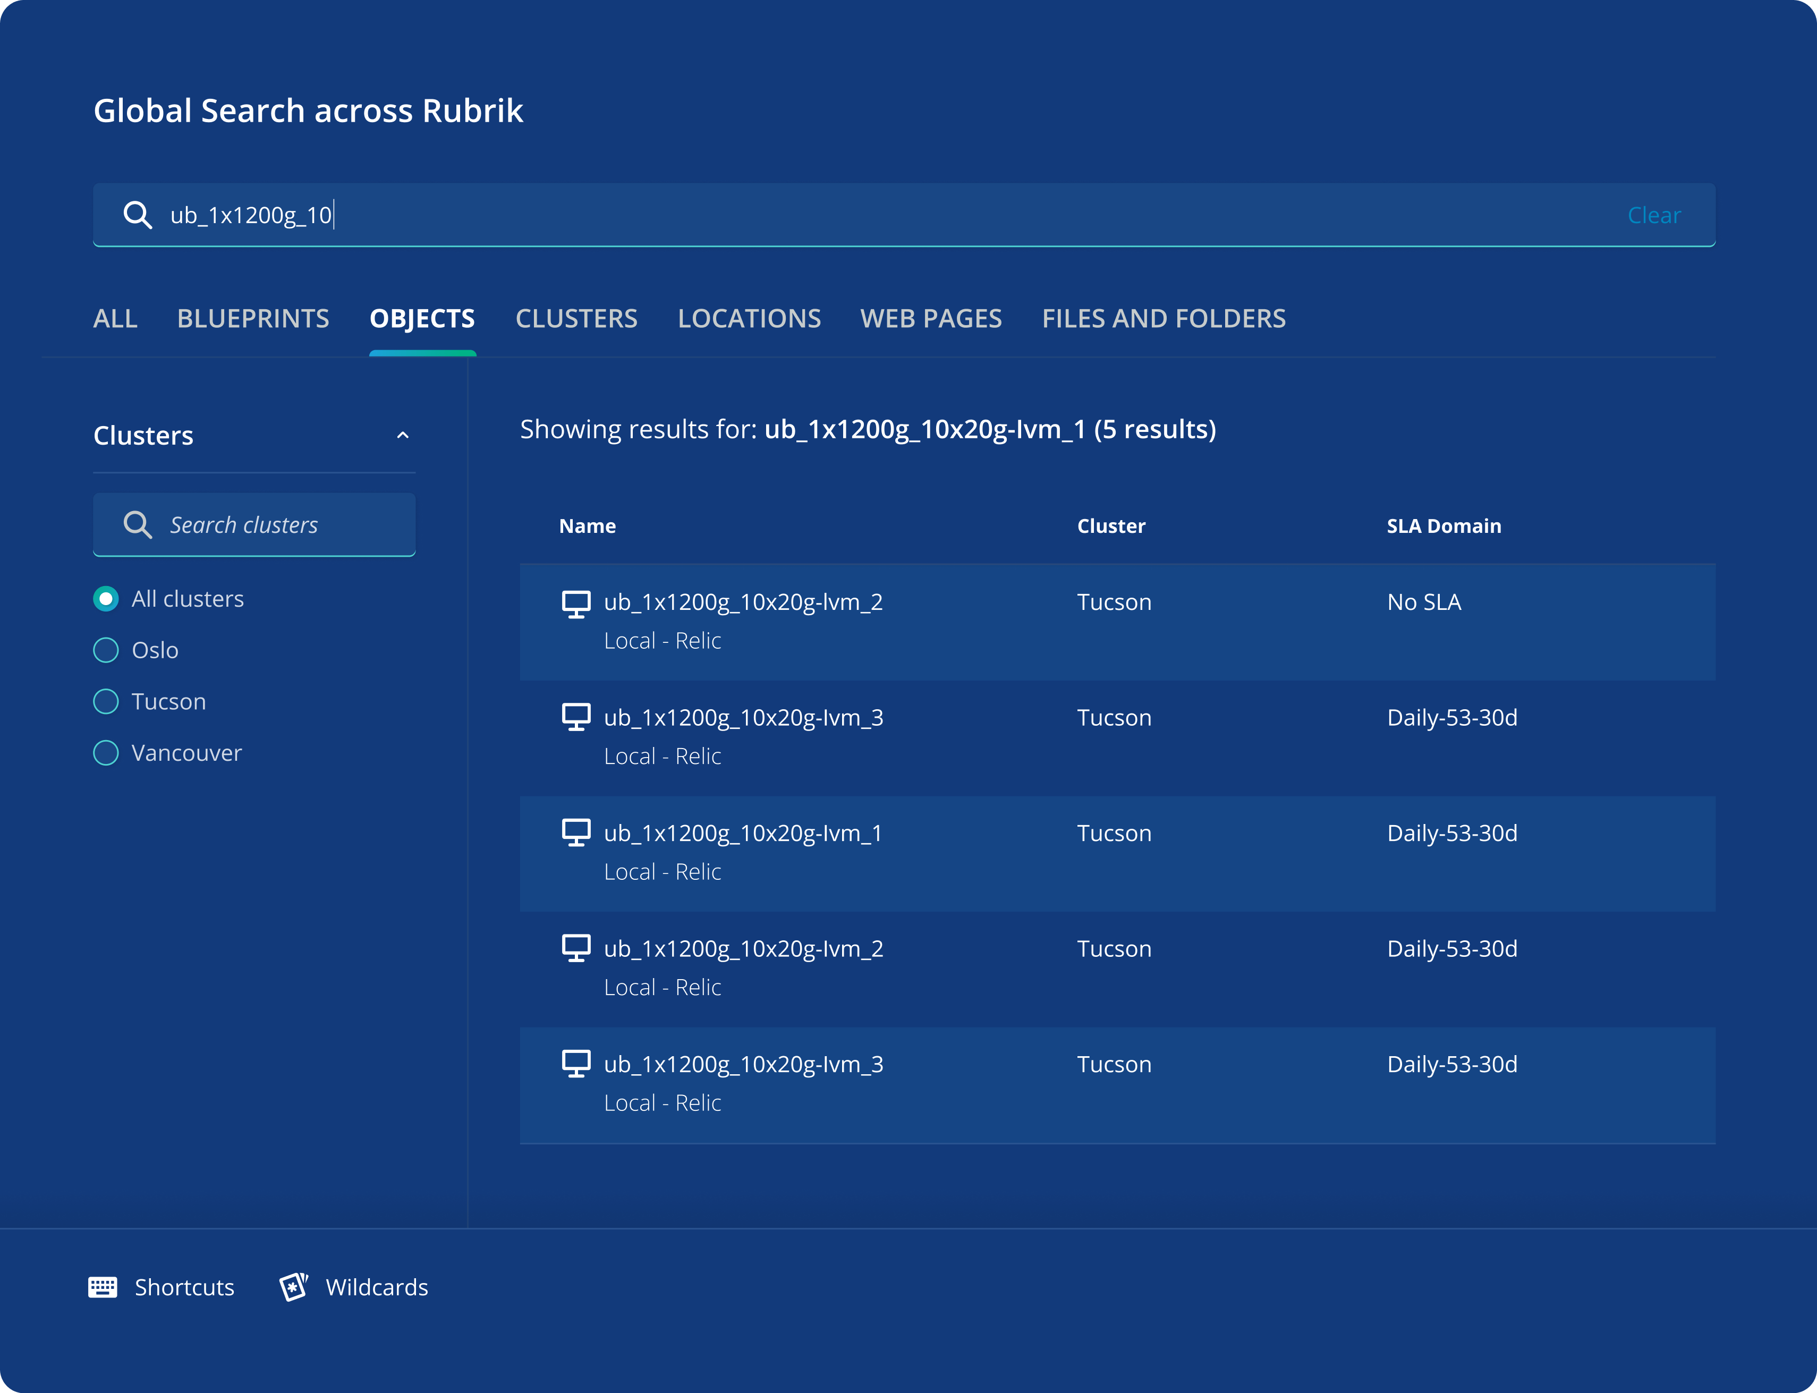Image resolution: width=1817 pixels, height=1393 pixels.
Task: Click the Wildcards card icon
Action: click(294, 1287)
